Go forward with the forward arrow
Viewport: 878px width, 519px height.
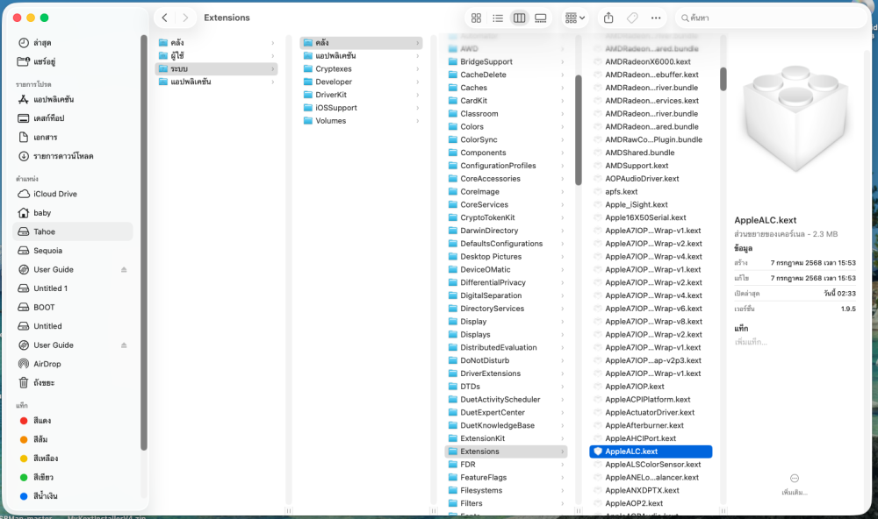tap(185, 18)
